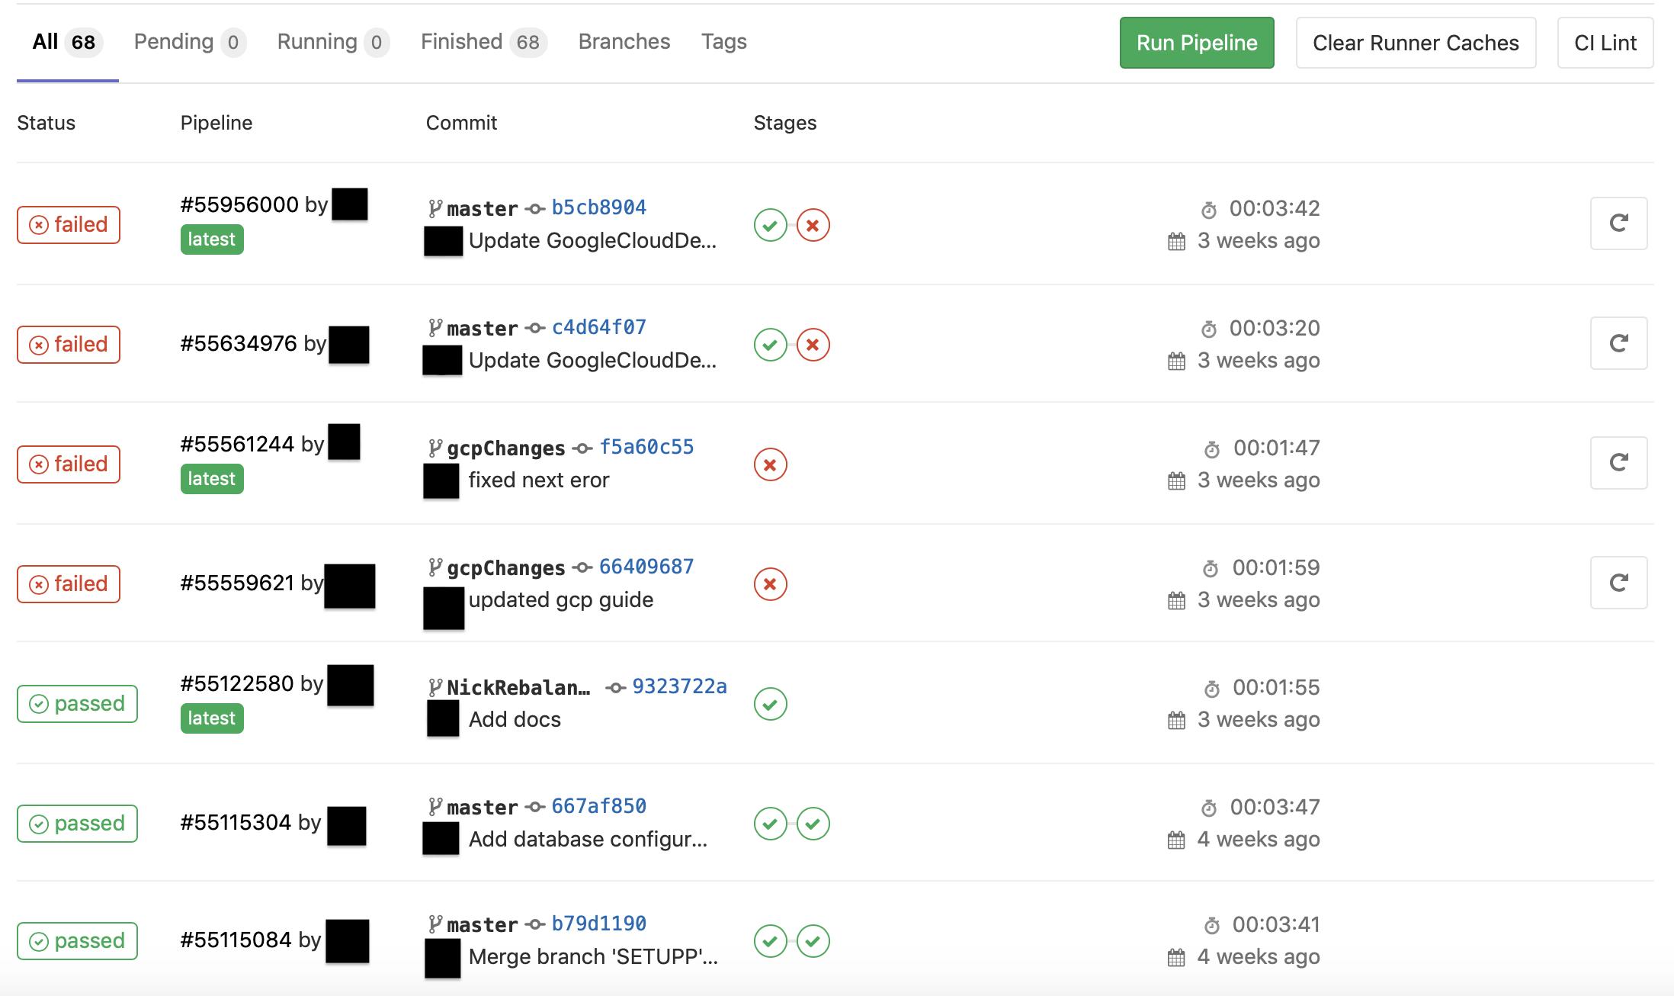The width and height of the screenshot is (1674, 996).
Task: Retry pipeline #55634976 using the refresh icon
Action: (1618, 343)
